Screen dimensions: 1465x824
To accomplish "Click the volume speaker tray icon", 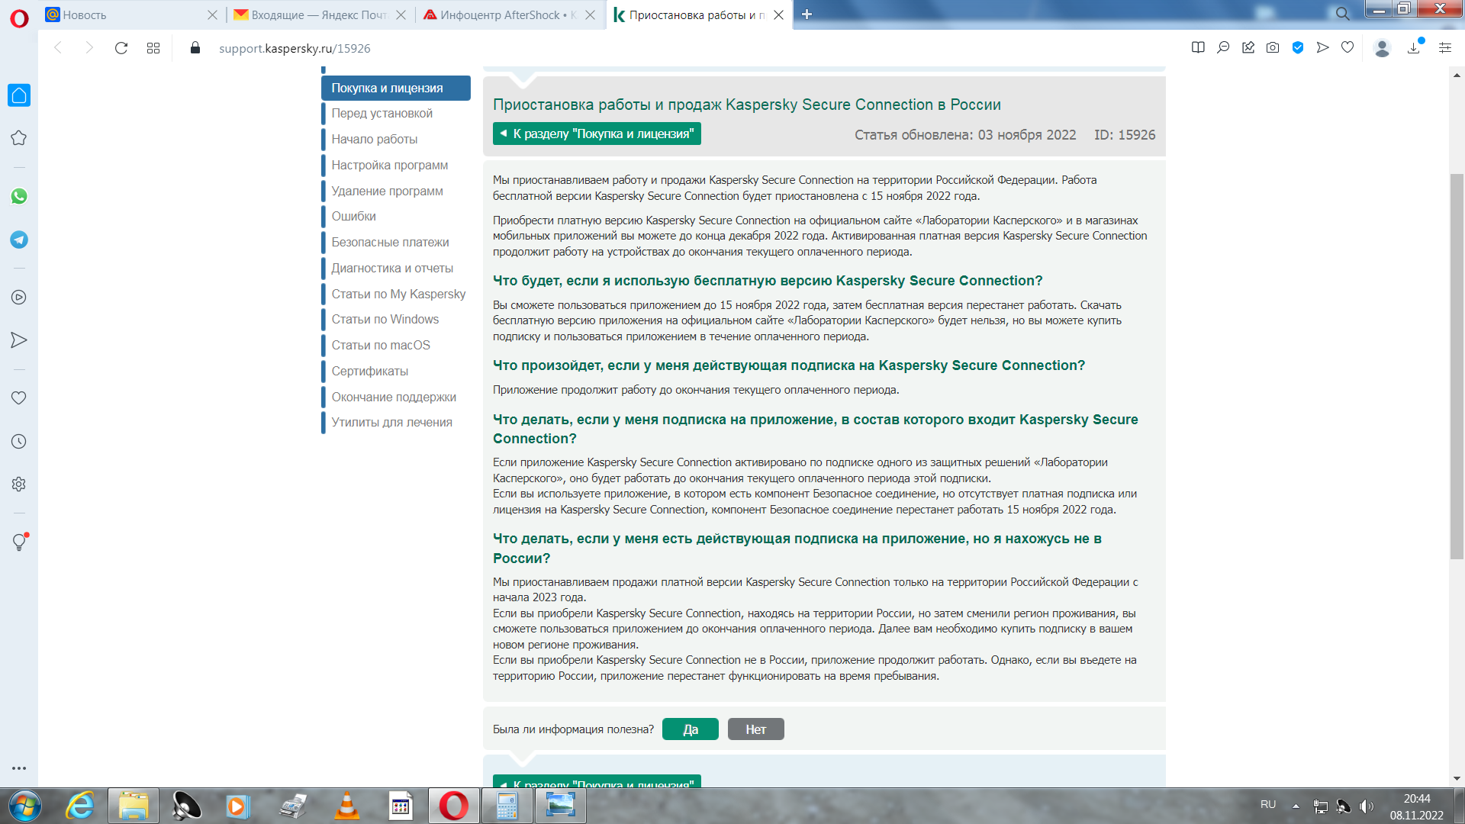I will [1366, 806].
